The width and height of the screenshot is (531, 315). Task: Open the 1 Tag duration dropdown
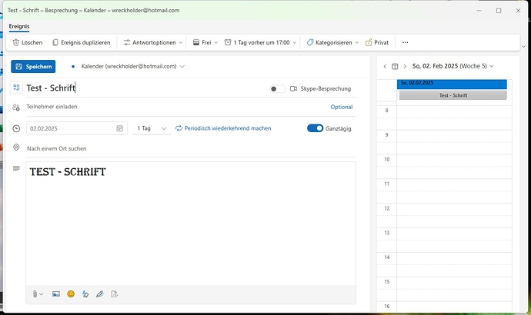[x=152, y=128]
